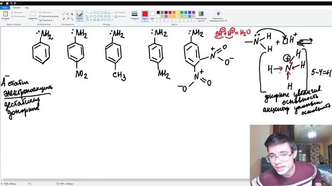Click the presenter webcam video overlay

pyautogui.click(x=291, y=155)
